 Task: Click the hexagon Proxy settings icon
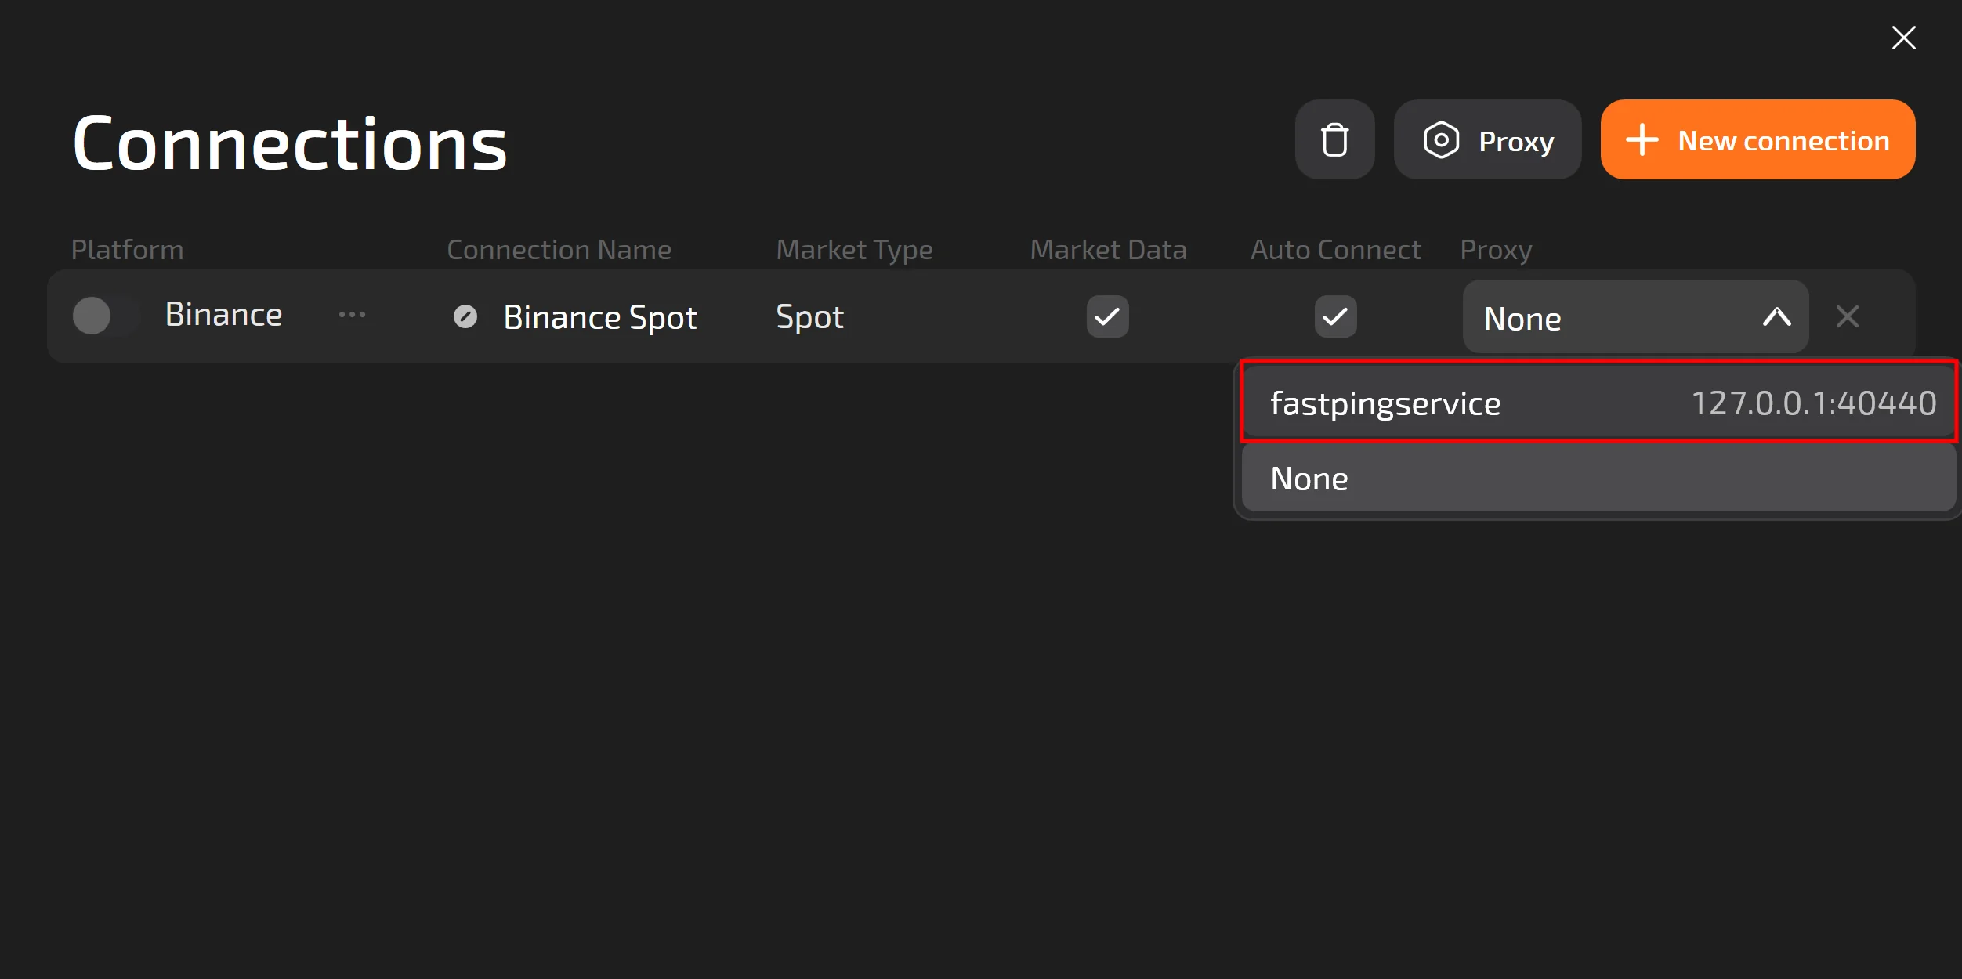(1441, 140)
